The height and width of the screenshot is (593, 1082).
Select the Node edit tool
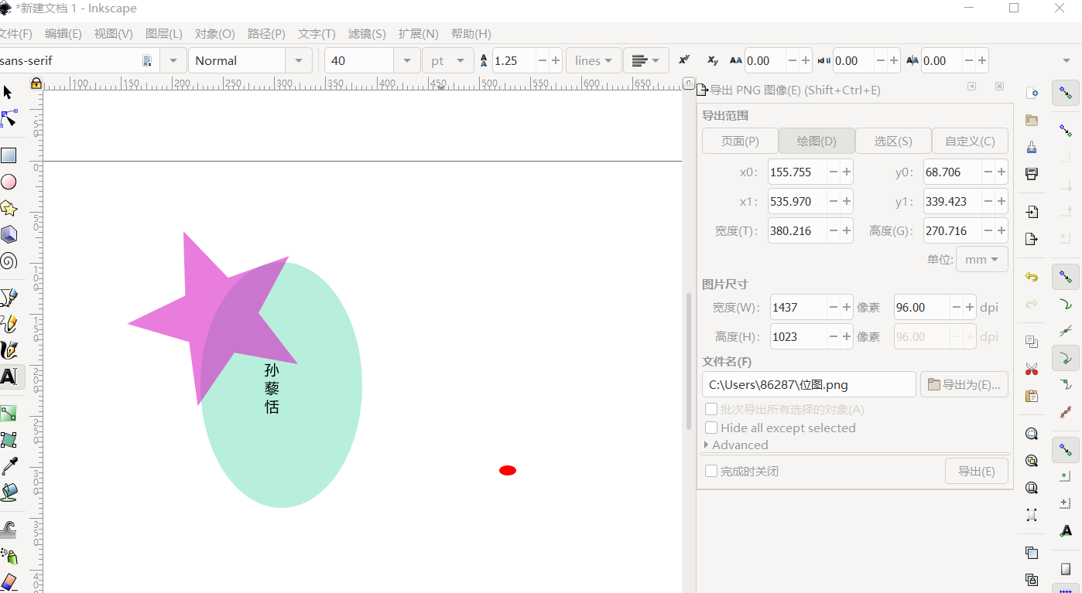(x=9, y=118)
